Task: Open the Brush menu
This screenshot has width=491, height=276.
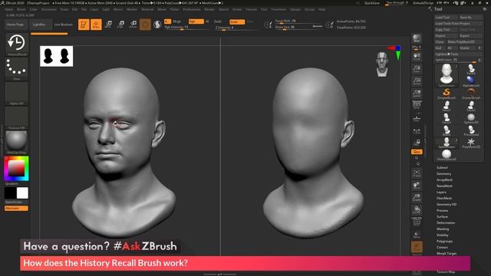Action: click(21, 9)
